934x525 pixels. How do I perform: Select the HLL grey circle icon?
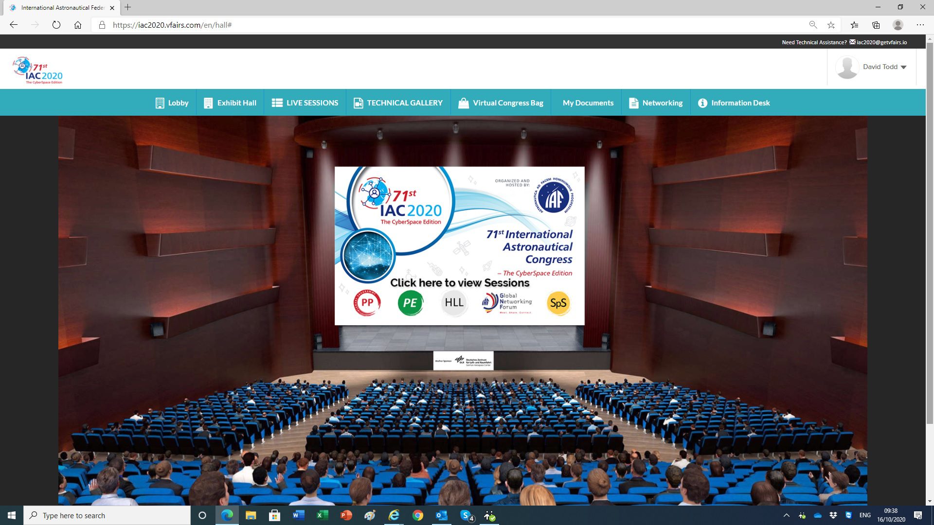(x=454, y=302)
